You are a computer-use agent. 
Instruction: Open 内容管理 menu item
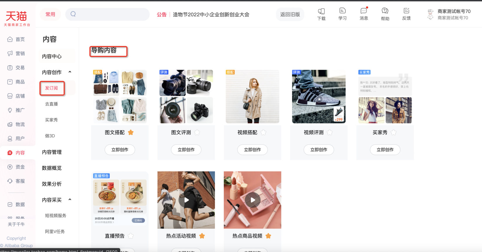pos(52,152)
